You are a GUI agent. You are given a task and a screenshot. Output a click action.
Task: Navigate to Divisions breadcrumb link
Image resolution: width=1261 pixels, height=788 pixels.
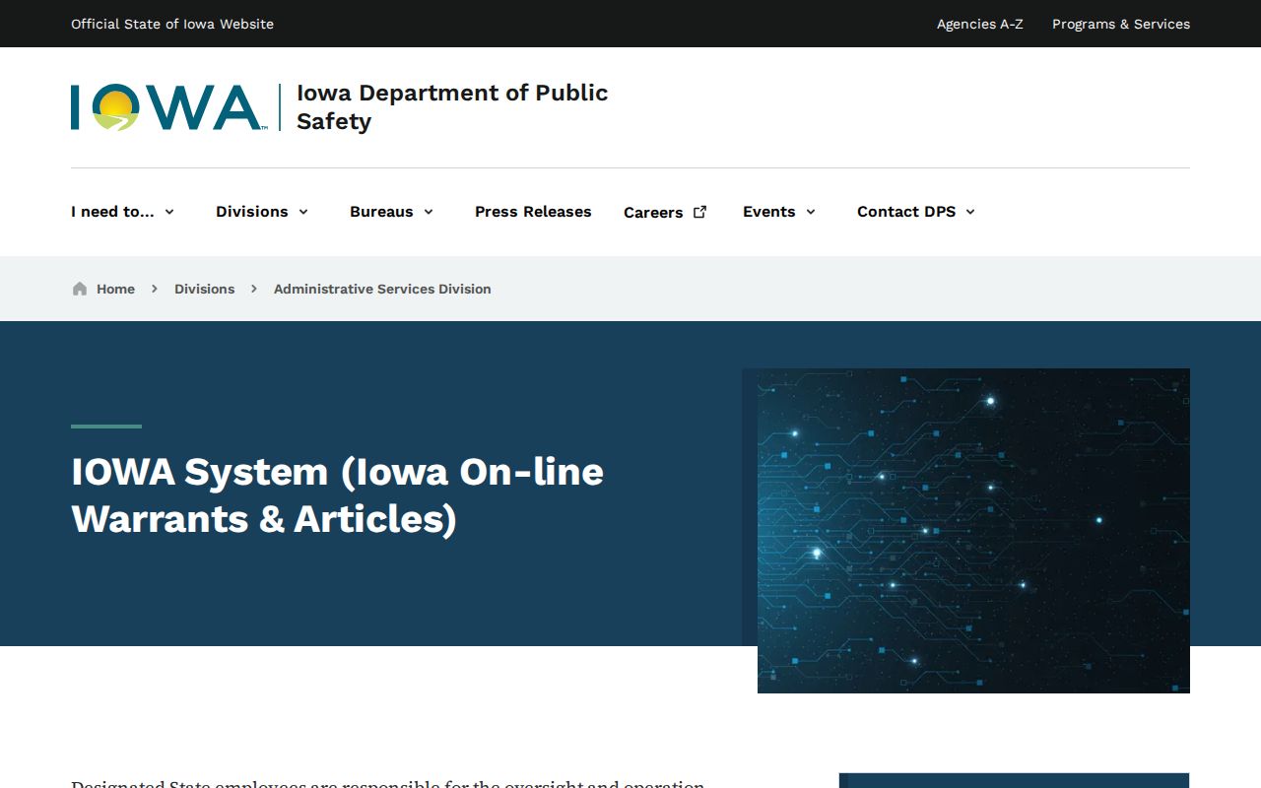pos(205,289)
